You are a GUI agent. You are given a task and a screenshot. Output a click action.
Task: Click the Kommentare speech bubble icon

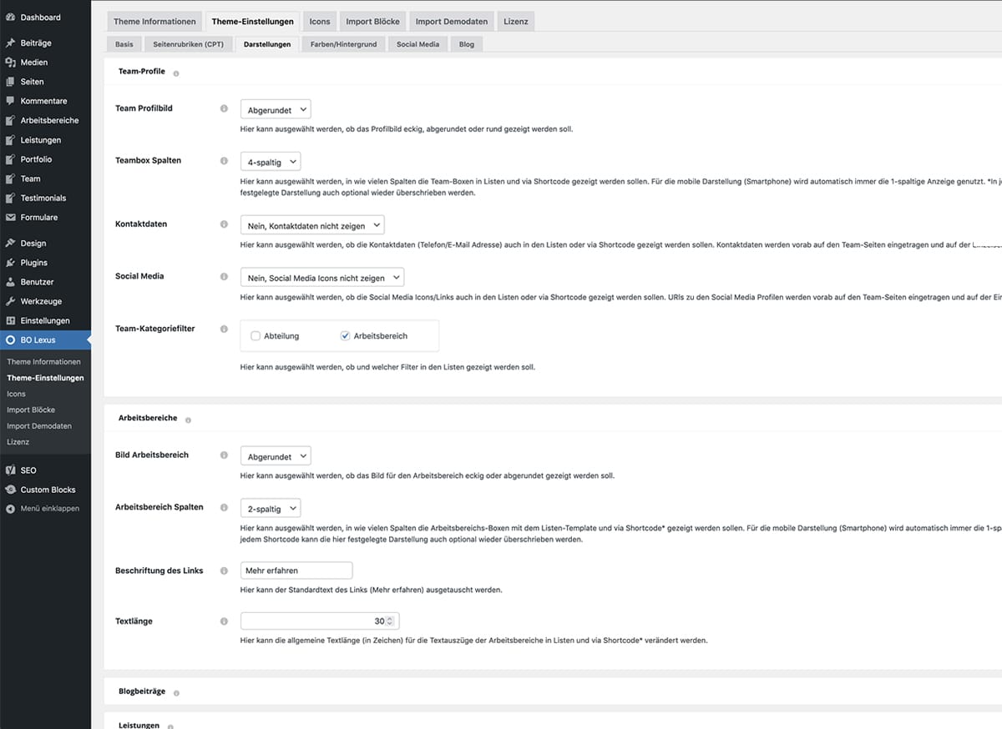pyautogui.click(x=10, y=101)
